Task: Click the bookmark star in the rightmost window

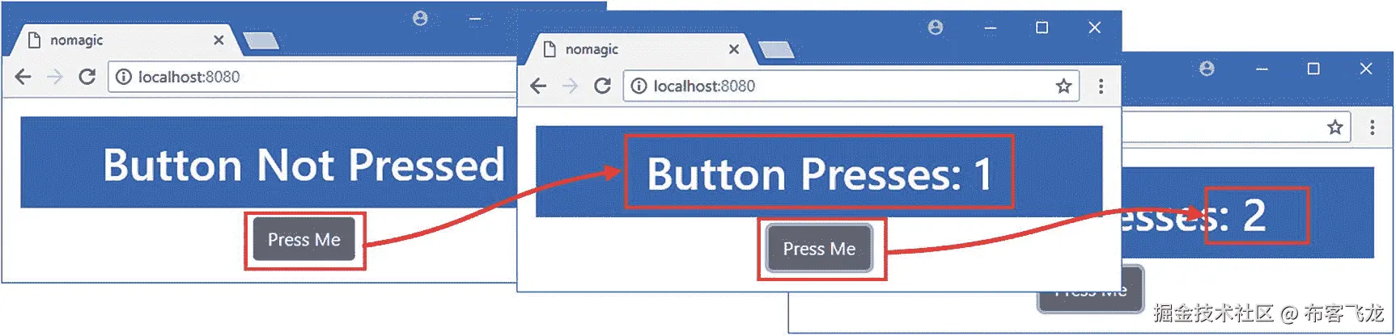Action: tap(1334, 127)
